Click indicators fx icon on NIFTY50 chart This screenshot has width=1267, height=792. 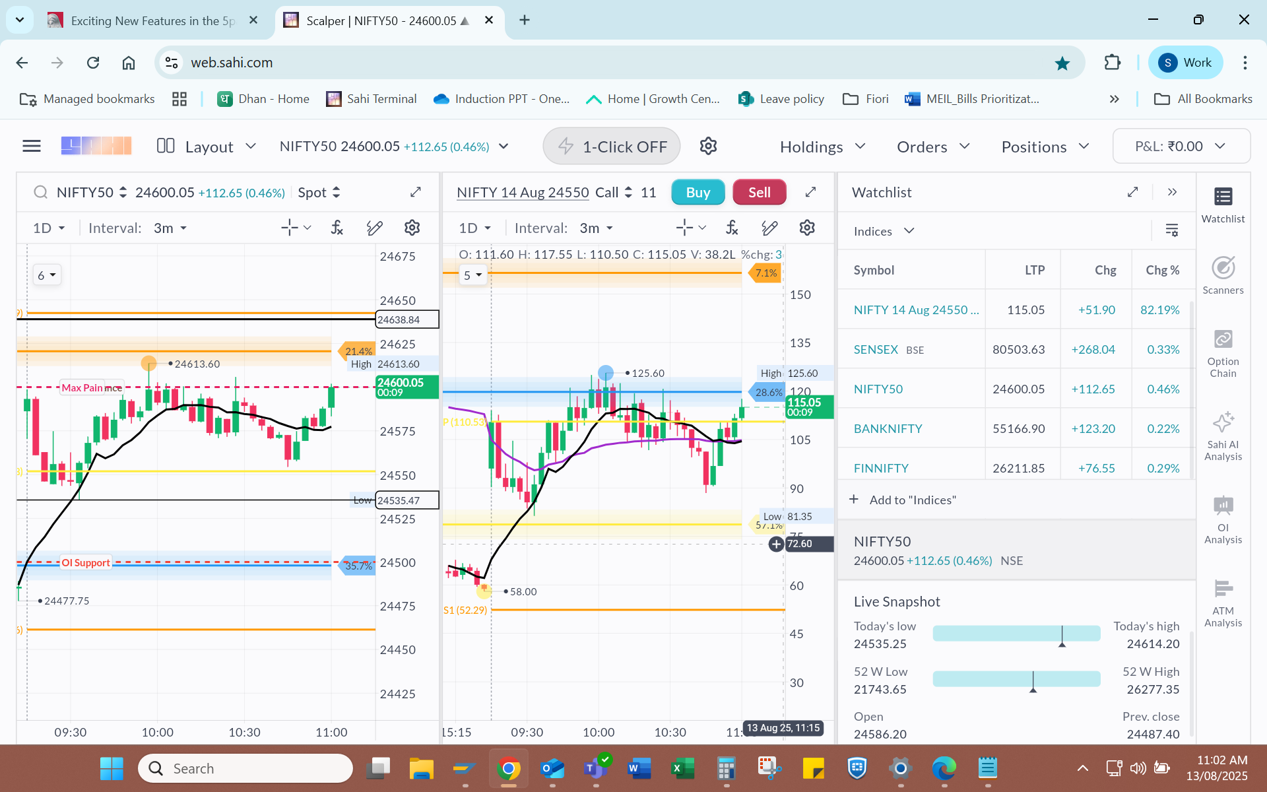click(337, 228)
